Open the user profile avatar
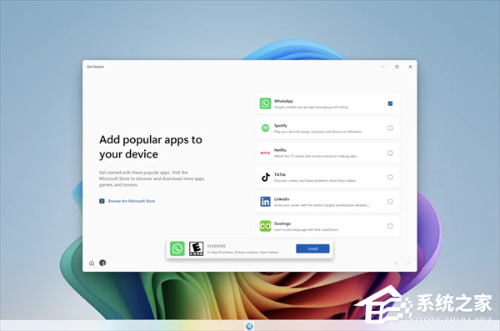 coord(102,263)
